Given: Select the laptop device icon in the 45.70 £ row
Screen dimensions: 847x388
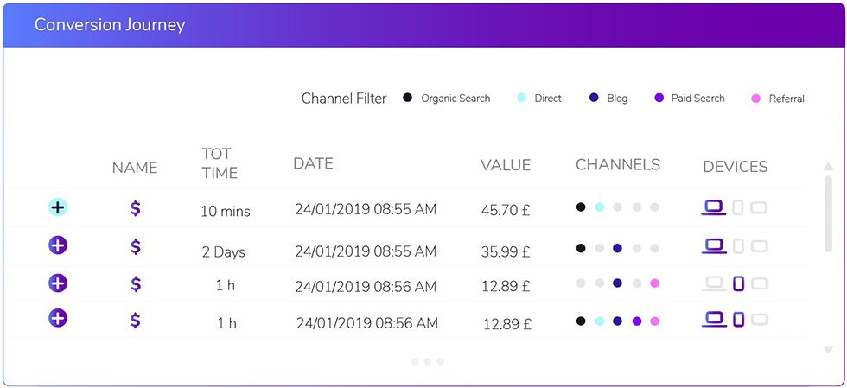Looking at the screenshot, I should (x=714, y=207).
